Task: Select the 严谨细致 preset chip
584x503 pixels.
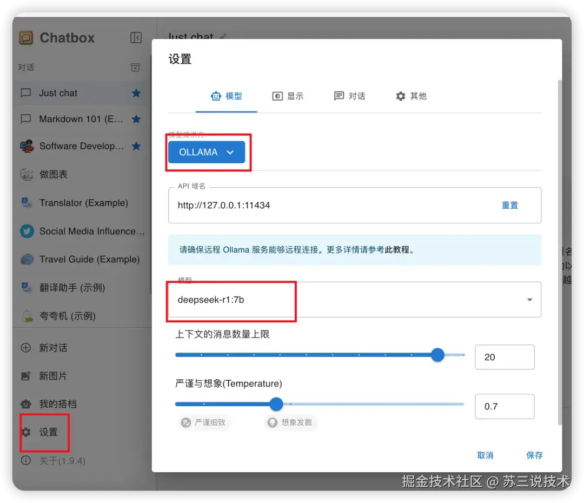Action: coord(204,422)
